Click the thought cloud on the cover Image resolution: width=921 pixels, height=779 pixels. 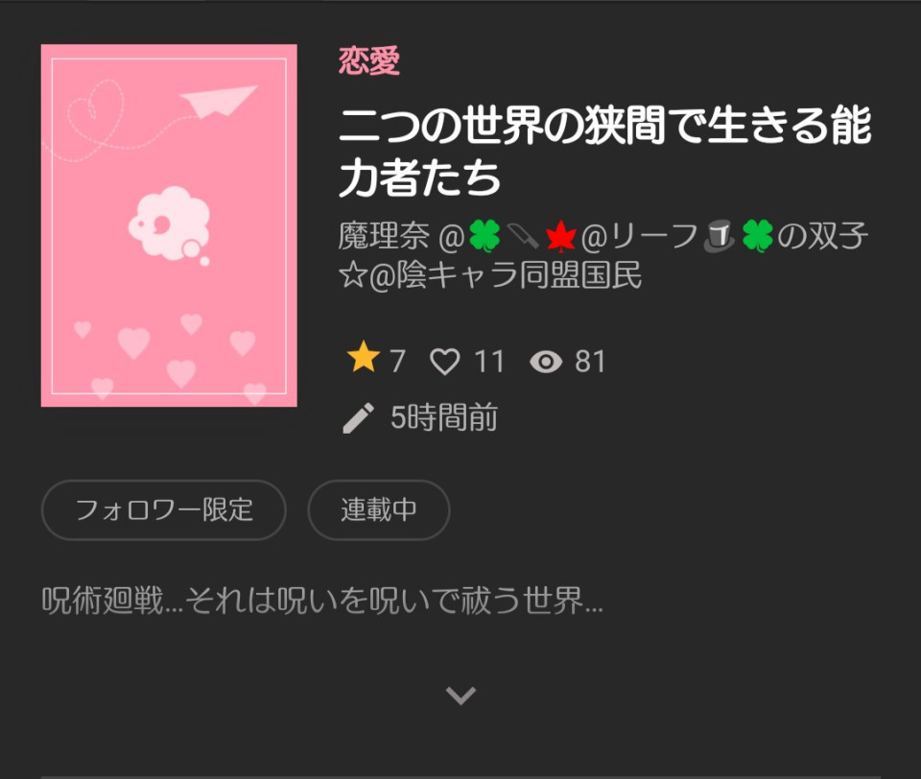(170, 225)
